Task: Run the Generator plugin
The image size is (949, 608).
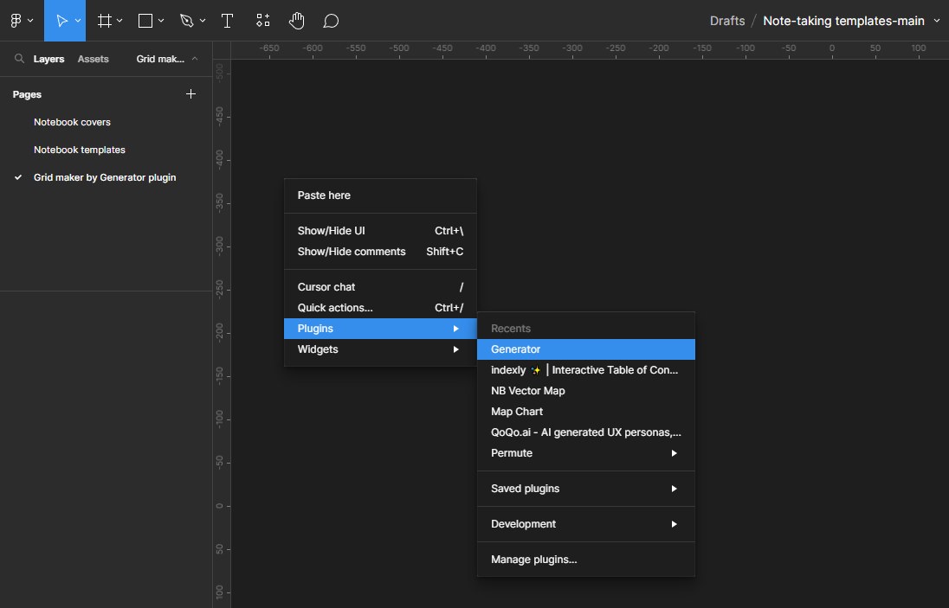Action: tap(586, 349)
